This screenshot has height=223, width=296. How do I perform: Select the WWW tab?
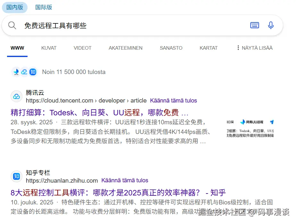click(17, 48)
